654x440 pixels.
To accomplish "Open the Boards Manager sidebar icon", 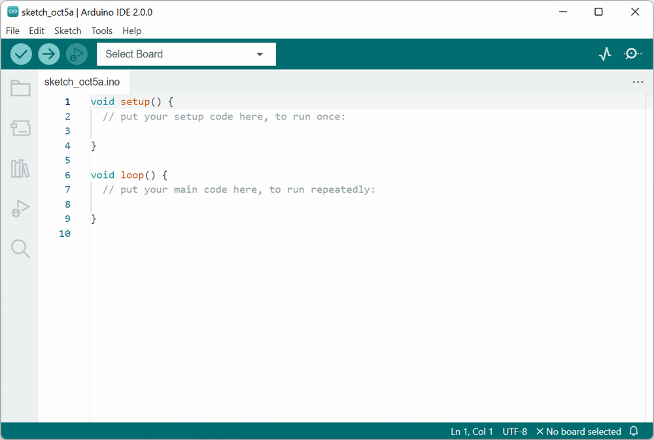I will pyautogui.click(x=20, y=128).
